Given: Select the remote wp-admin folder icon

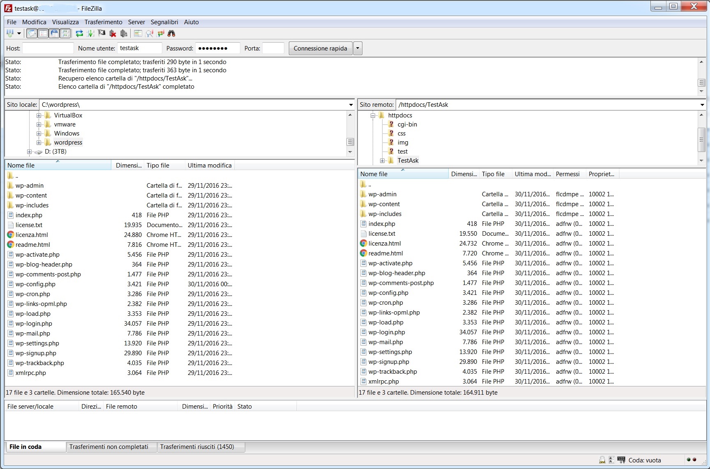Looking at the screenshot, I should click(364, 194).
